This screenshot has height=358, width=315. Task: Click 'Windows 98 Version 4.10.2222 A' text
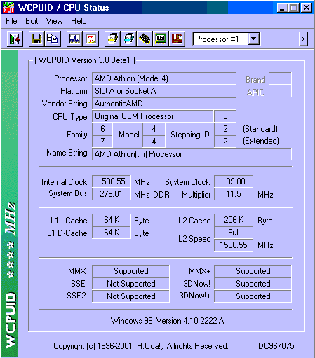click(x=167, y=321)
